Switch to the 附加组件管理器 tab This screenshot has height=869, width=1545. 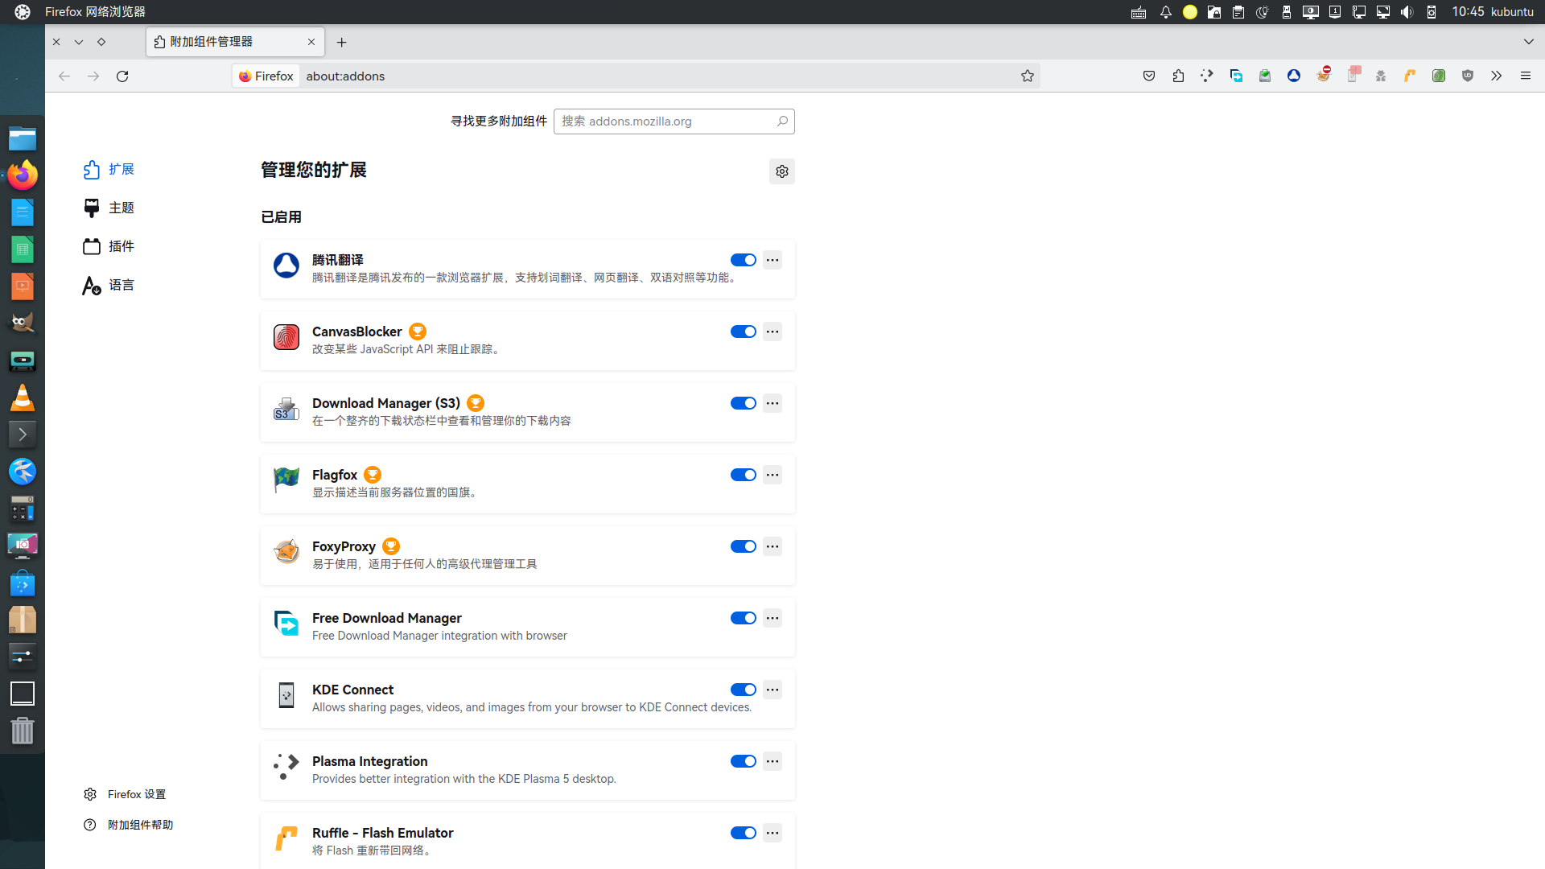(x=235, y=42)
